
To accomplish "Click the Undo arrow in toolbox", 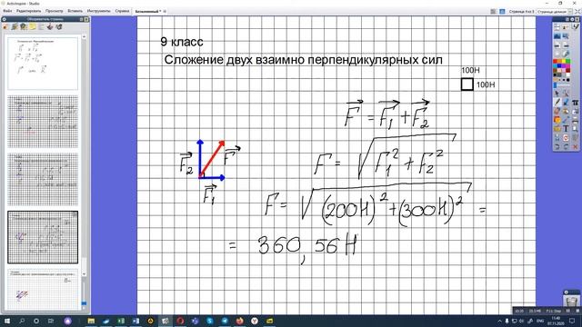I will click(557, 147).
